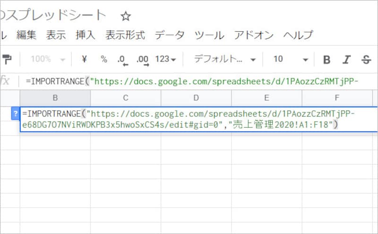Click the fx function icon

click(5, 81)
